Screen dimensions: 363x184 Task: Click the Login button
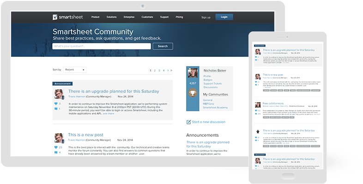pyautogui.click(x=224, y=17)
